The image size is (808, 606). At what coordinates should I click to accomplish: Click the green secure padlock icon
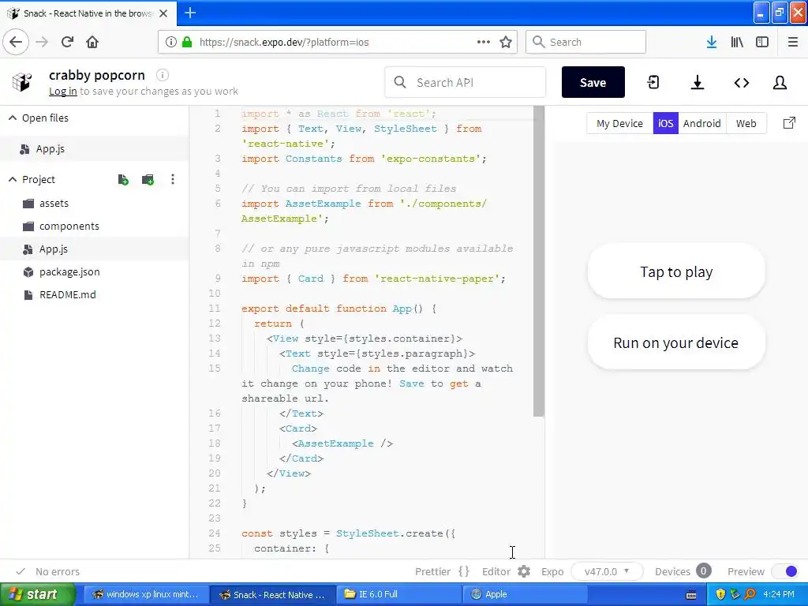click(187, 42)
